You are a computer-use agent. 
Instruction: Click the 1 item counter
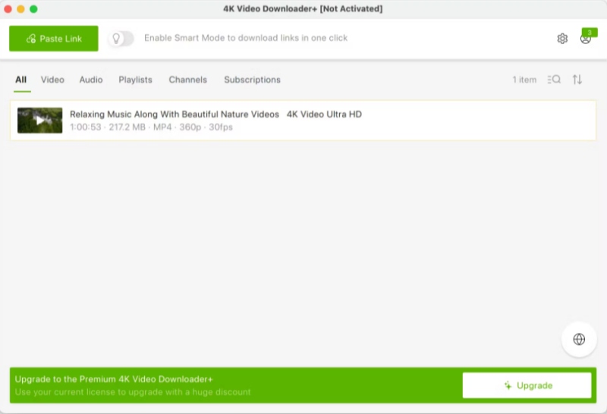(x=524, y=80)
